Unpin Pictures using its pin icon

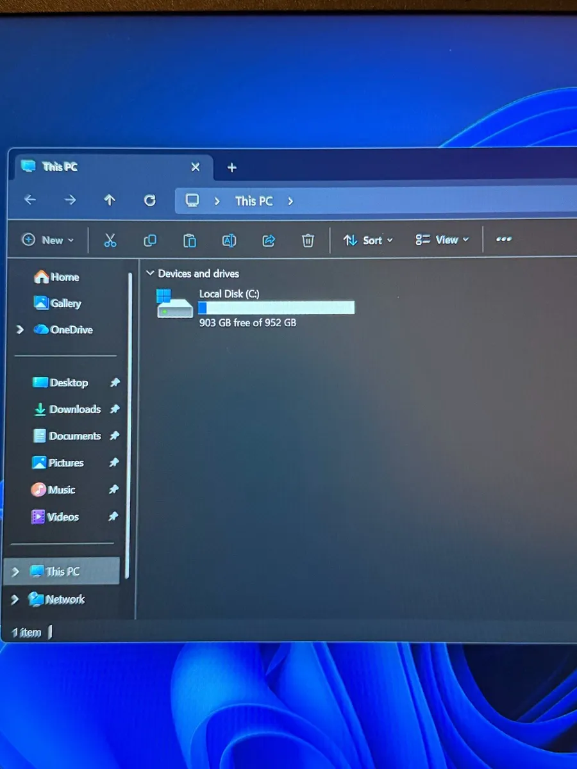[x=113, y=462]
